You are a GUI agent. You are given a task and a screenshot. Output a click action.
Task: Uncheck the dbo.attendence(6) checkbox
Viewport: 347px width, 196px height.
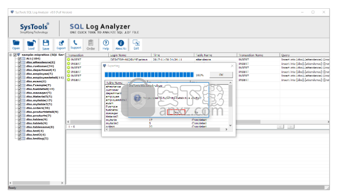(x=19, y=62)
